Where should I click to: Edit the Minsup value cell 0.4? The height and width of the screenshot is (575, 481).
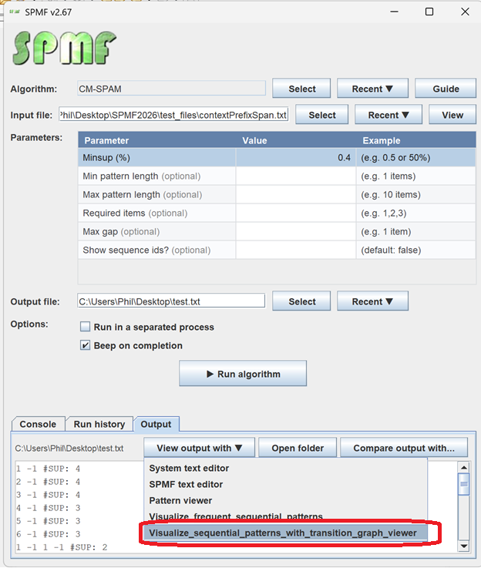296,158
